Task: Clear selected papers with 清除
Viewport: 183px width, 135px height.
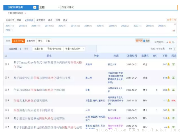Action: coord(26,49)
